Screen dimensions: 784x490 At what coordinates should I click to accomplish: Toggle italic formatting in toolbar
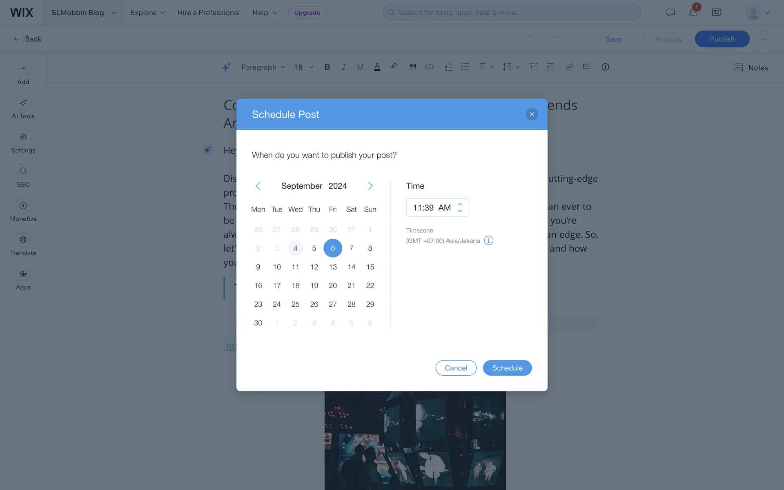tap(344, 67)
